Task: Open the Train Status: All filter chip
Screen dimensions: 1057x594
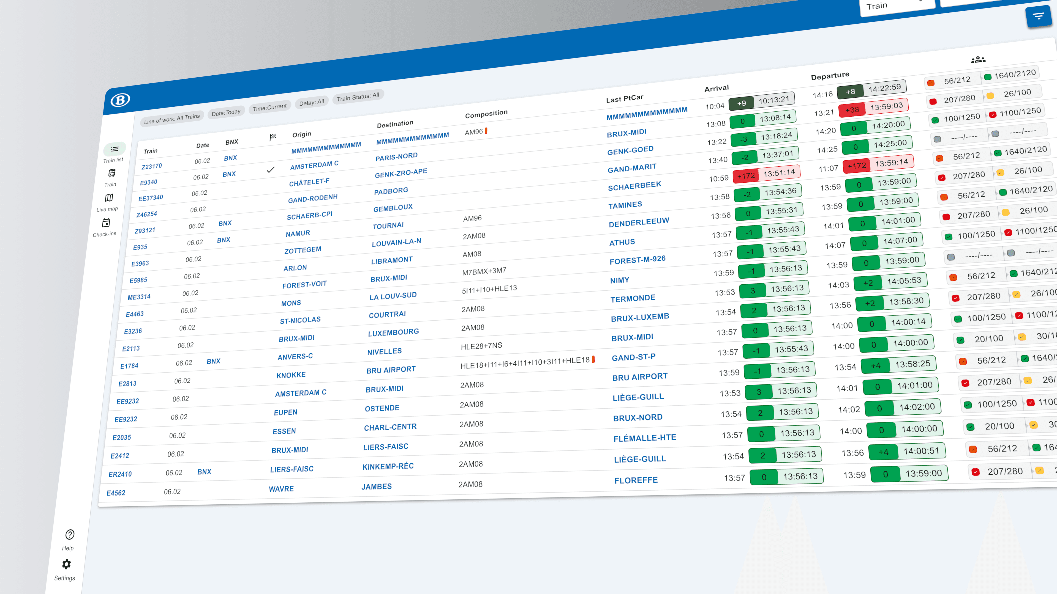Action: (x=358, y=97)
